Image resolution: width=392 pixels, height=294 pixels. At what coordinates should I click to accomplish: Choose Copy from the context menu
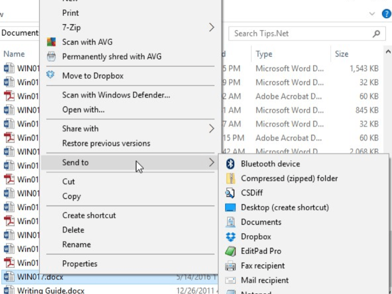pyautogui.click(x=72, y=196)
